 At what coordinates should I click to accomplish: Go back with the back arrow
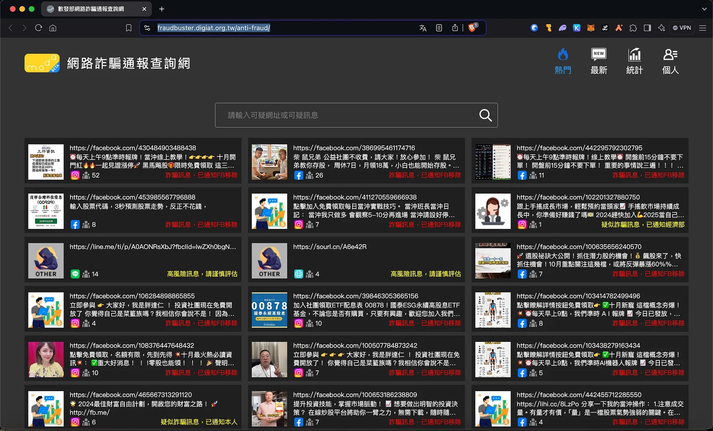(x=10, y=28)
